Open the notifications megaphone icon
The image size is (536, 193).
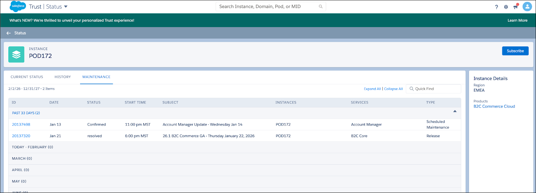[516, 6]
